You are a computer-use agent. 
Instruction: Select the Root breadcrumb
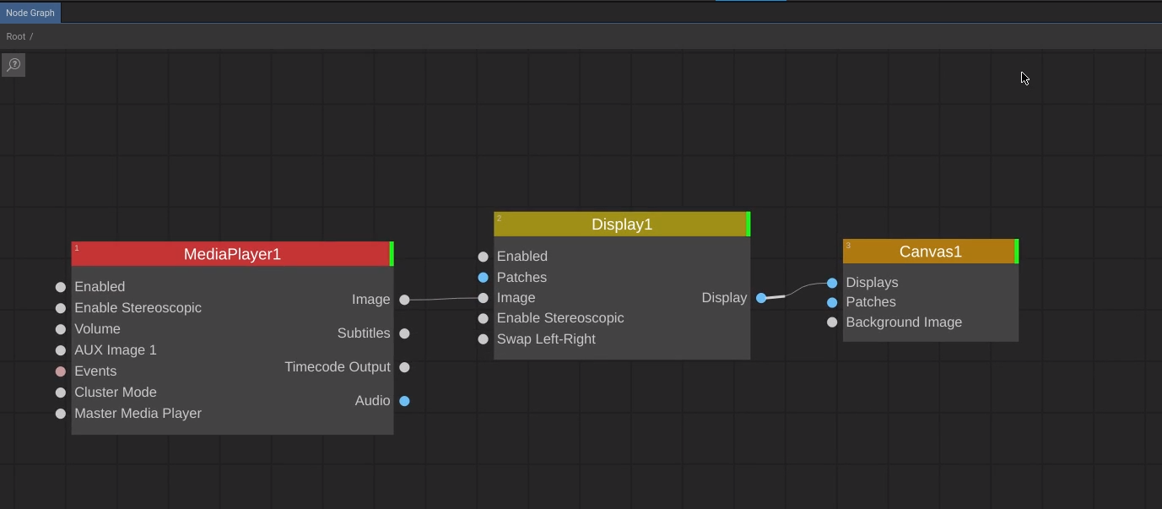(x=16, y=36)
